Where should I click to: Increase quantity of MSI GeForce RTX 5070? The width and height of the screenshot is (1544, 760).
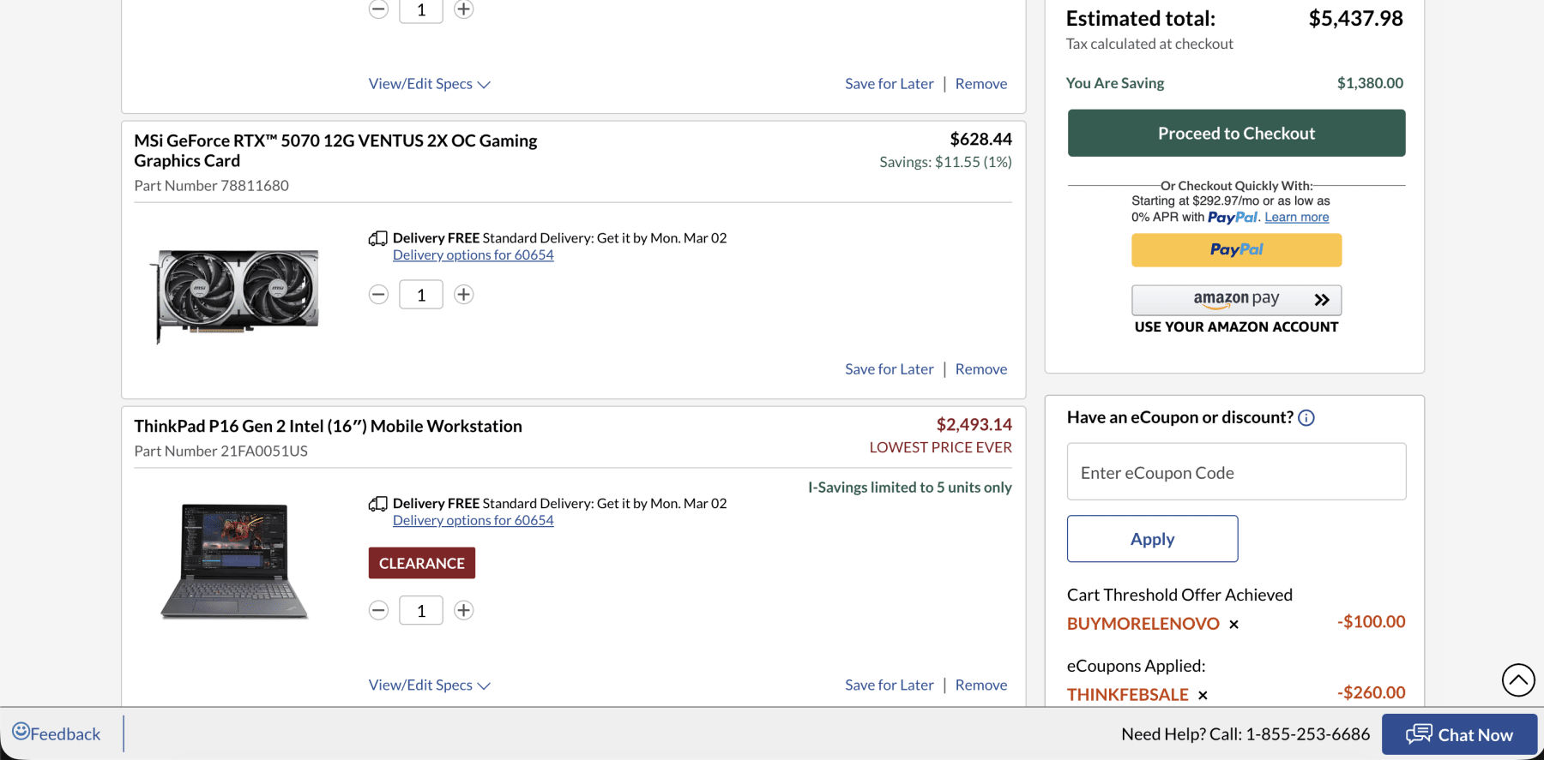(x=464, y=295)
